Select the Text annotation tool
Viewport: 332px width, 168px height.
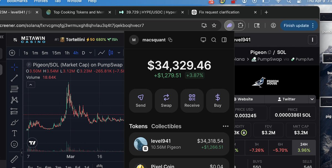[14, 133]
